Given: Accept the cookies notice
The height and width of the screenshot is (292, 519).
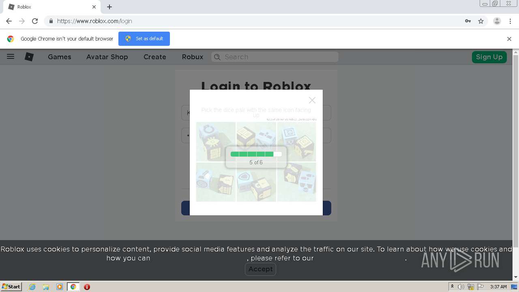Looking at the screenshot, I should coord(260,269).
